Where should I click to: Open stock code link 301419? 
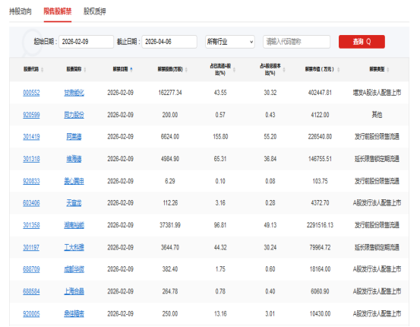[x=31, y=137]
